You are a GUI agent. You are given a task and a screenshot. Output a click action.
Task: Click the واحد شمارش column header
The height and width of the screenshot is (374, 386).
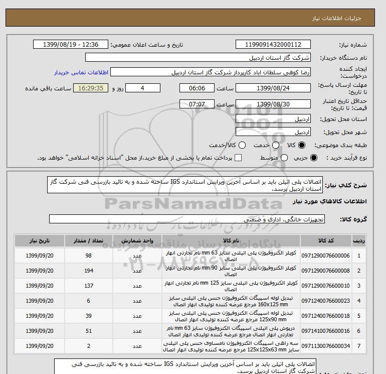pos(137,240)
